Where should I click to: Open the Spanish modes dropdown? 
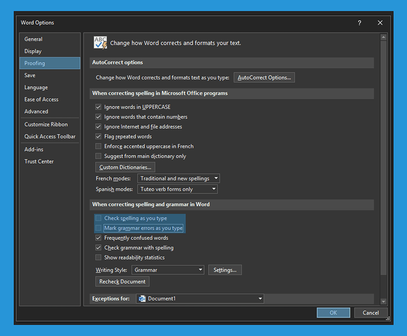pos(178,189)
